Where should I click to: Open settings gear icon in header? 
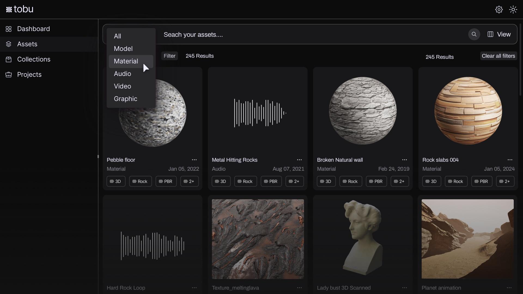[x=499, y=10]
